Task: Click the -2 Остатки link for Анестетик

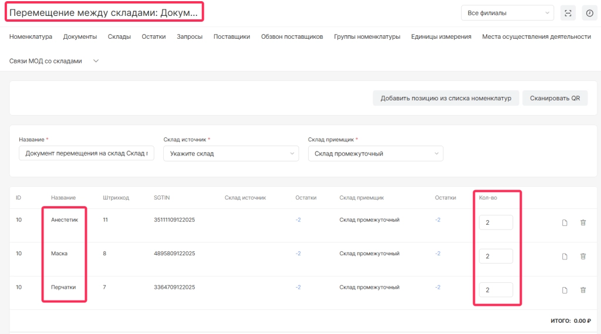Action: click(298, 220)
